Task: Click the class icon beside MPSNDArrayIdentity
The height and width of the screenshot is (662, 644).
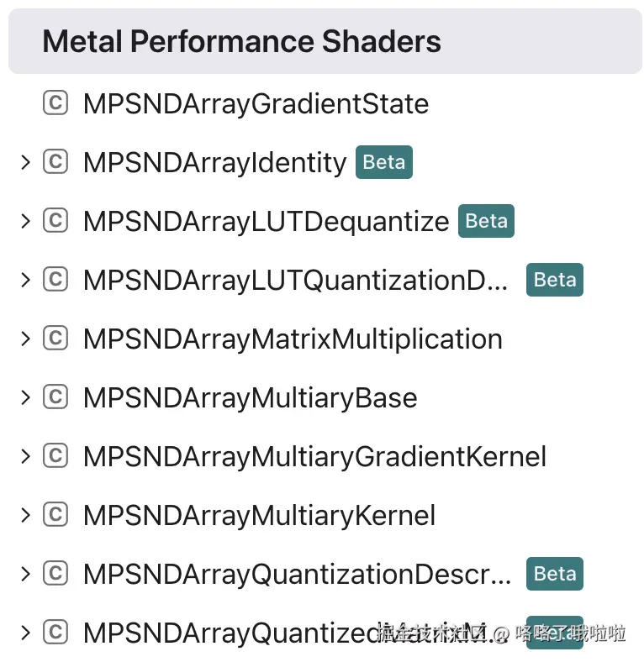Action: [55, 161]
